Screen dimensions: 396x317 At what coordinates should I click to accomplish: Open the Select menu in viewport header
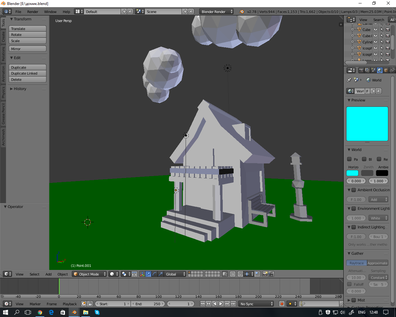(34, 274)
